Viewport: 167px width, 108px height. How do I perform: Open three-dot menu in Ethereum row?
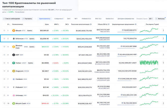coord(163,39)
